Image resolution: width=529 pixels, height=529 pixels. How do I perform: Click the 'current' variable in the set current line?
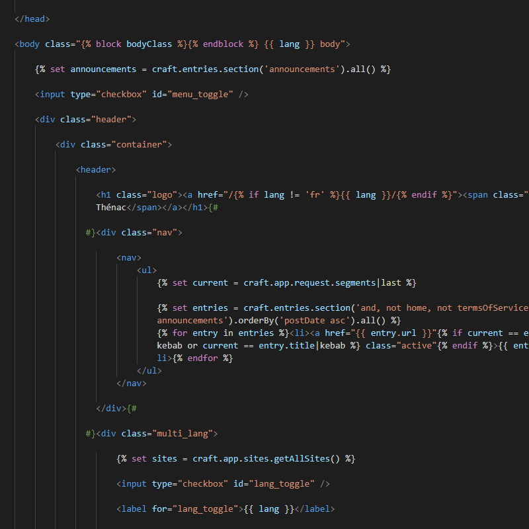pyautogui.click(x=210, y=283)
